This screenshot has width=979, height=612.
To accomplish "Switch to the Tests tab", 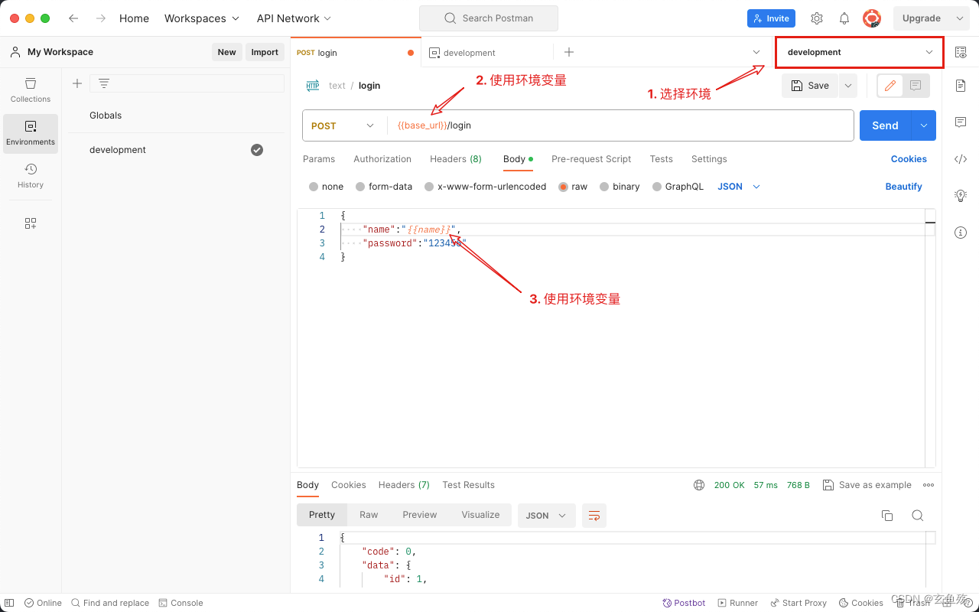I will click(662, 159).
